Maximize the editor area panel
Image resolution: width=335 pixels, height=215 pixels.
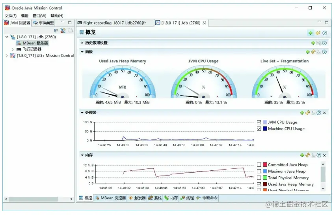(326, 22)
